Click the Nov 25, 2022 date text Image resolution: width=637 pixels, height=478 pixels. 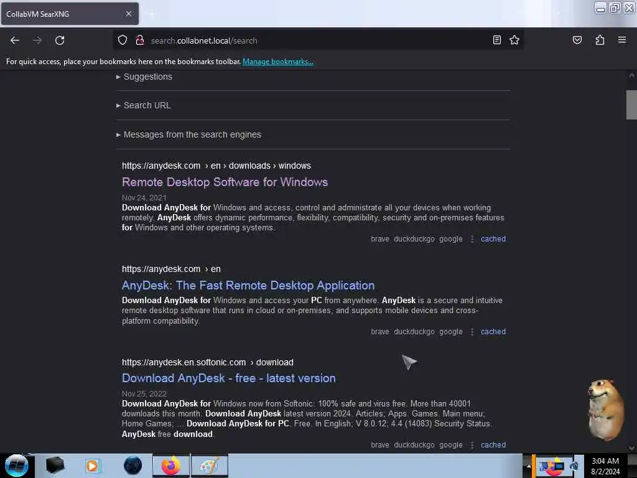tap(144, 393)
